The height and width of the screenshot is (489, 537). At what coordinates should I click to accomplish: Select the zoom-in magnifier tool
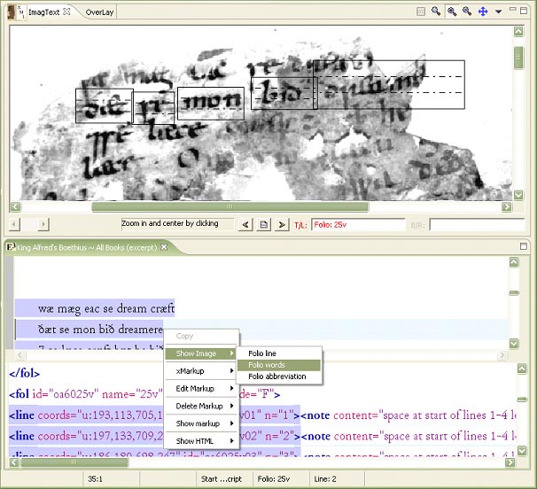click(452, 12)
